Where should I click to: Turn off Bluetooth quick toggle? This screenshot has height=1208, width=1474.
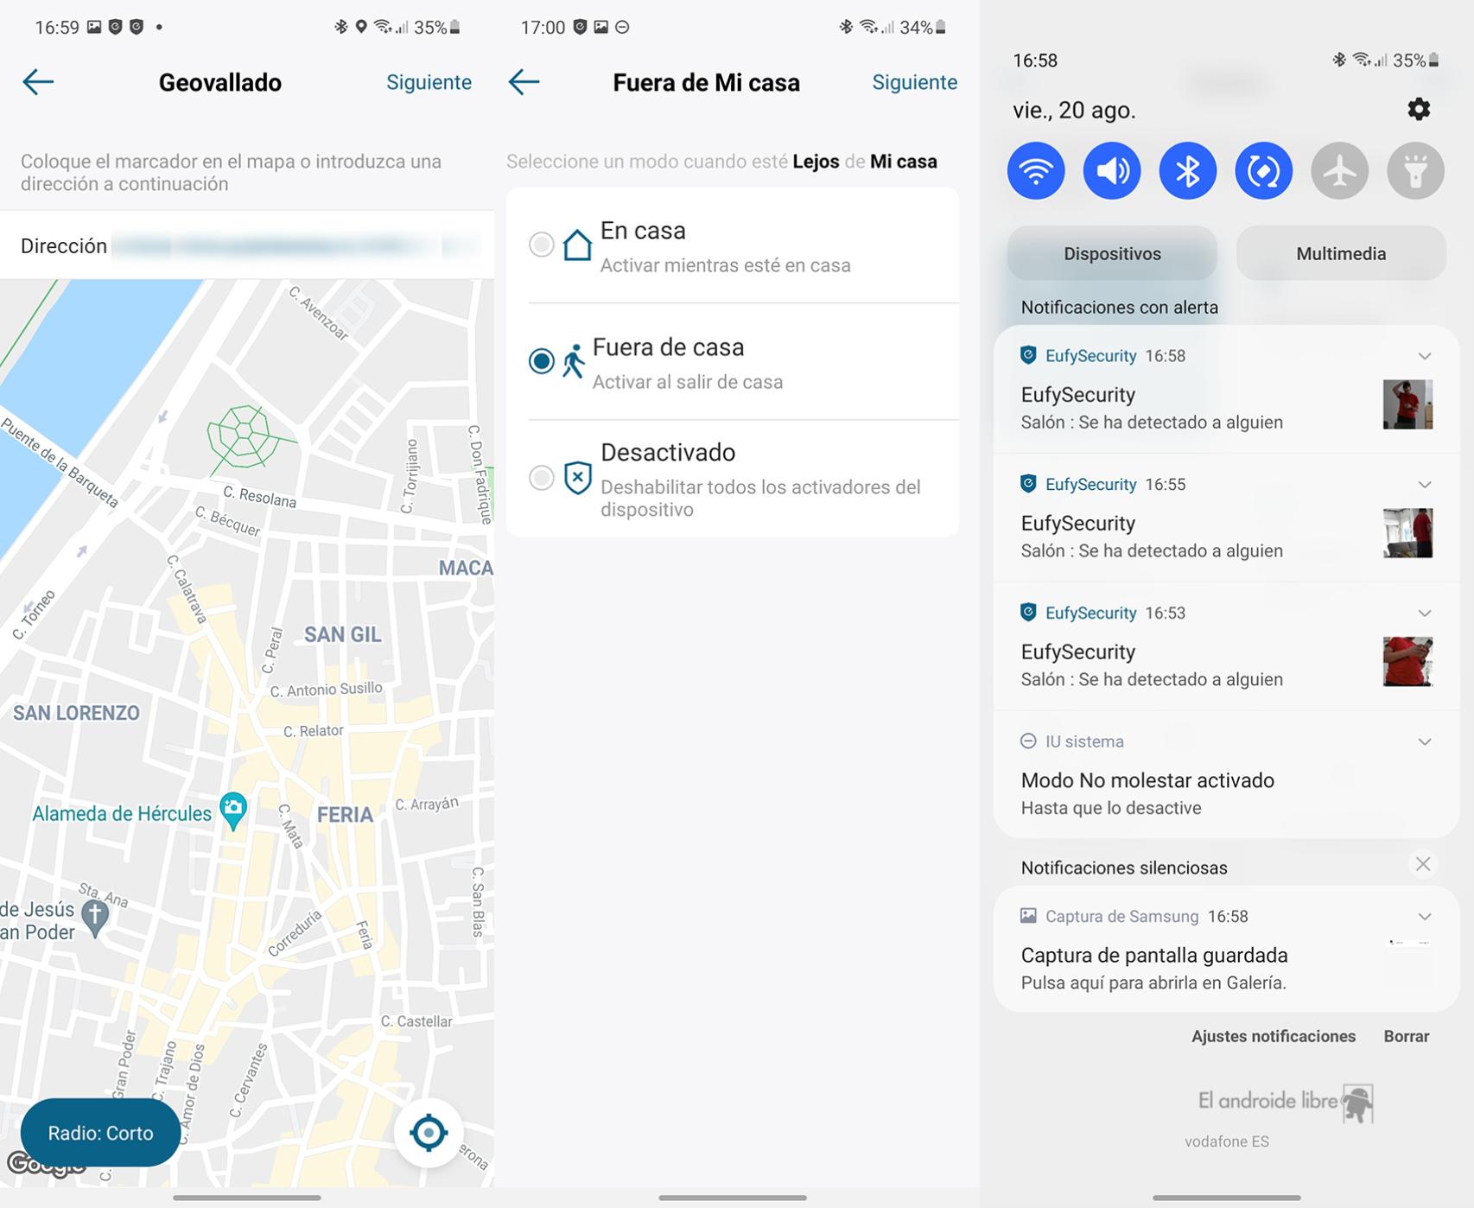[1187, 171]
